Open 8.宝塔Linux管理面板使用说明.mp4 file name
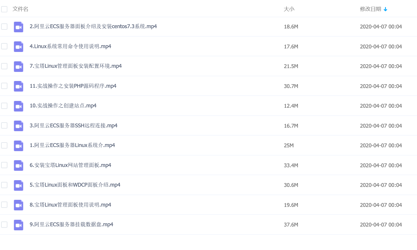 click(x=70, y=205)
